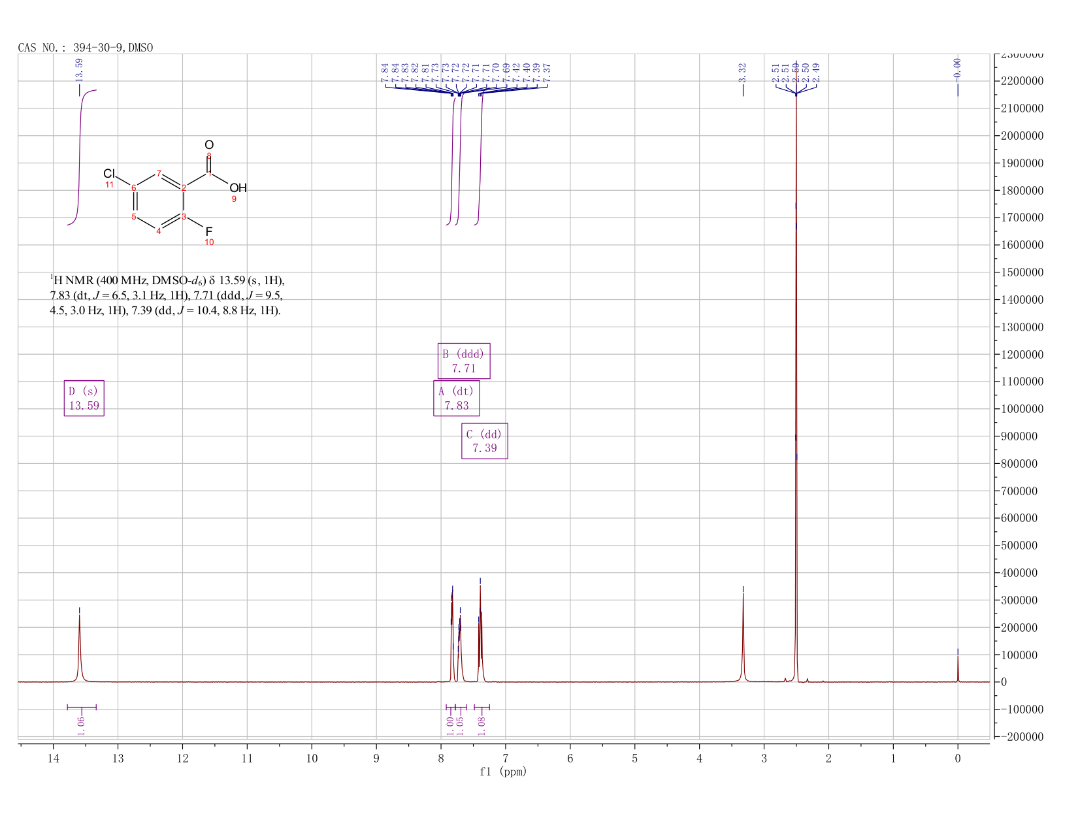Click the y-axis tick label 500000

1018,546
